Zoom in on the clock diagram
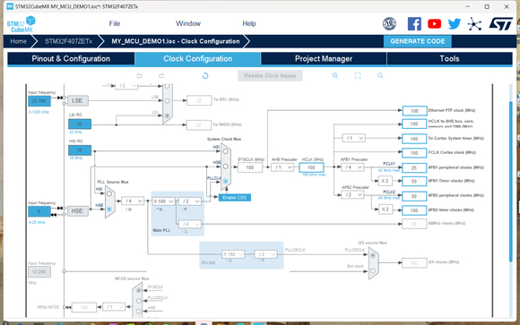520x325 pixels. 335,75
